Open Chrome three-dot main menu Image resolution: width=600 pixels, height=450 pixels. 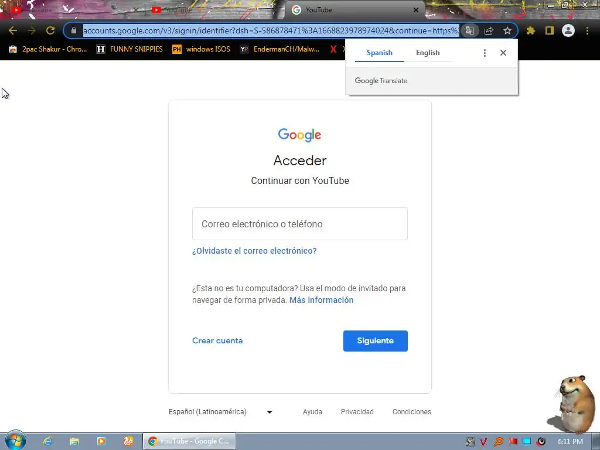pyautogui.click(x=587, y=30)
